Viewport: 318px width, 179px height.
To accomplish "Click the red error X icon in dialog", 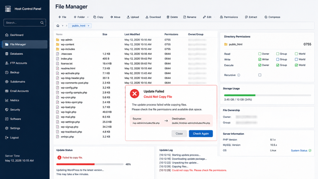I will tap(134, 94).
